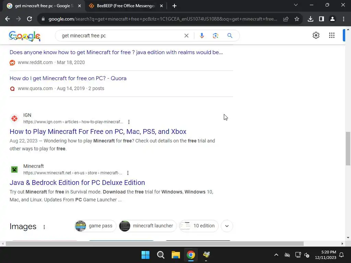Screen dimensions: 351x263
Task: Search by image with the Google Lens icon
Action: [x=215, y=36]
